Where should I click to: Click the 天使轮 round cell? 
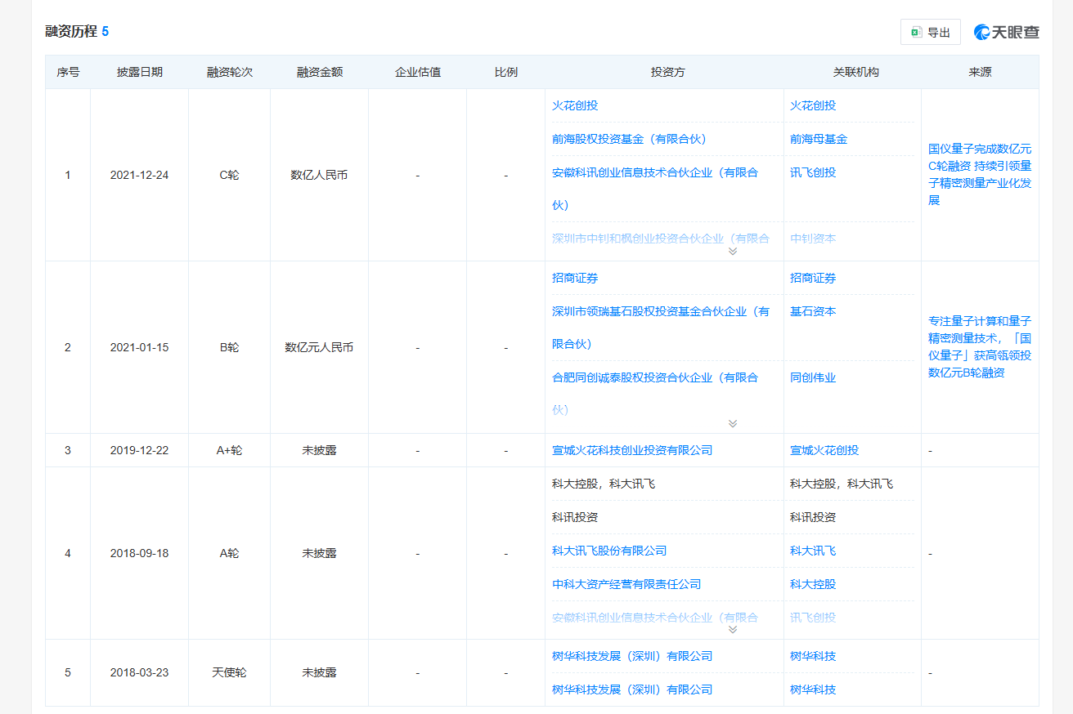pos(230,672)
